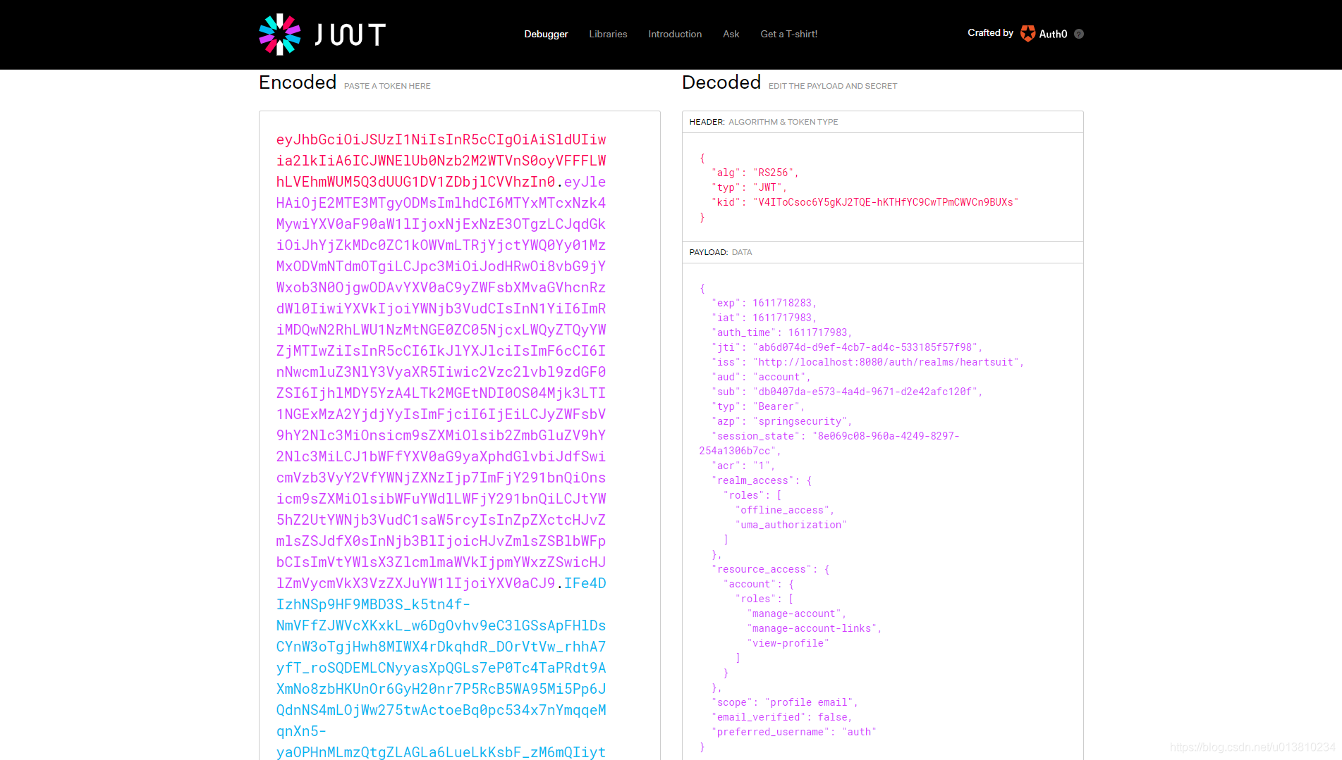This screenshot has width=1342, height=760.
Task: Click the kid value V4IToCsoc6Y5gKJ2TQE
Action: coord(886,202)
